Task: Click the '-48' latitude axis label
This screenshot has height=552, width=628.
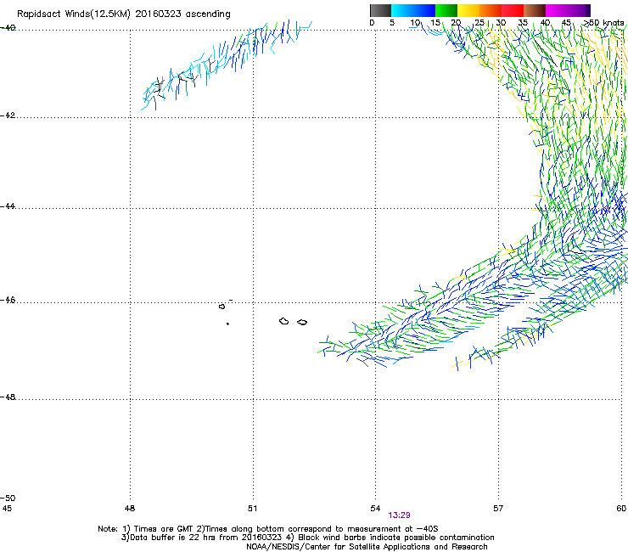Action: coord(8,397)
